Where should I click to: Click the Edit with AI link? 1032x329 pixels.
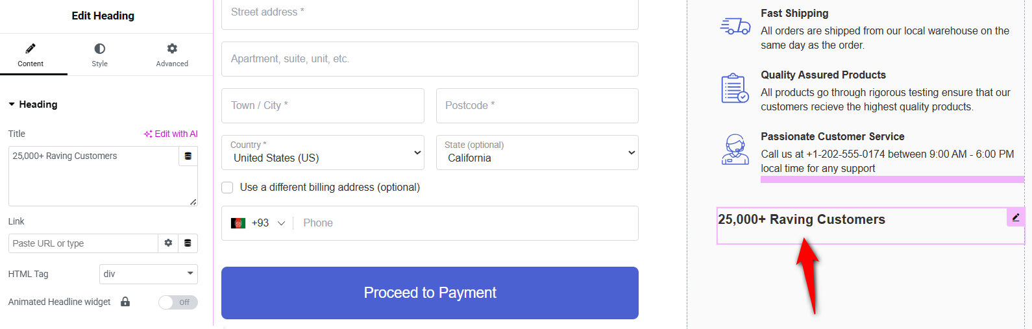[x=171, y=134]
